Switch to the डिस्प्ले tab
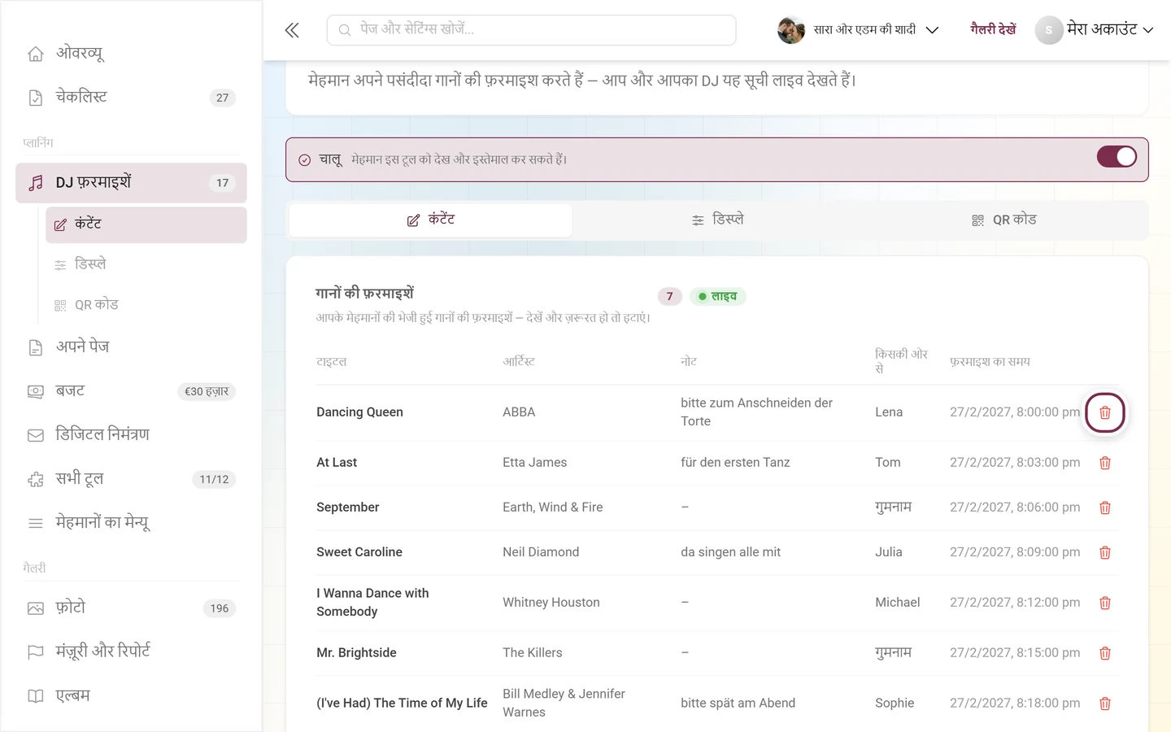Screen dimensions: 1171x732 pos(717,220)
